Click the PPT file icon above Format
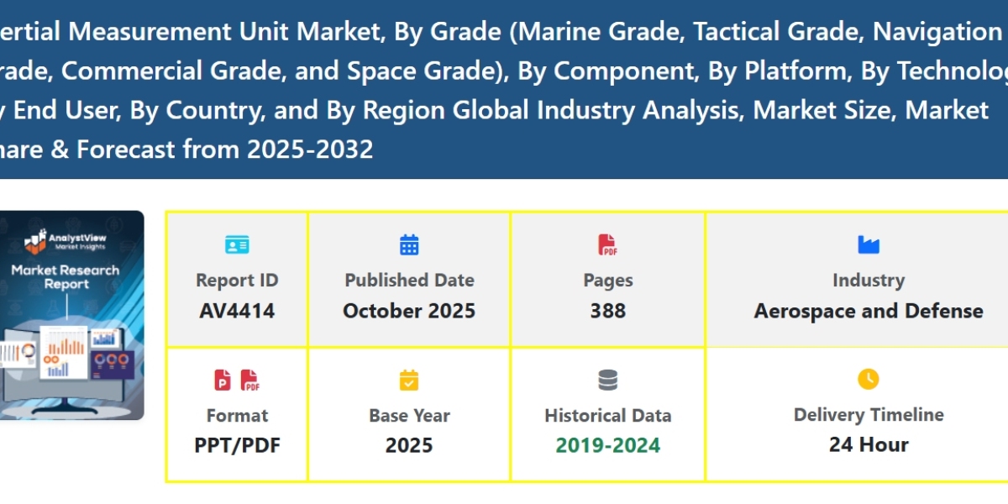The width and height of the screenshot is (1008, 504). pyautogui.click(x=223, y=380)
